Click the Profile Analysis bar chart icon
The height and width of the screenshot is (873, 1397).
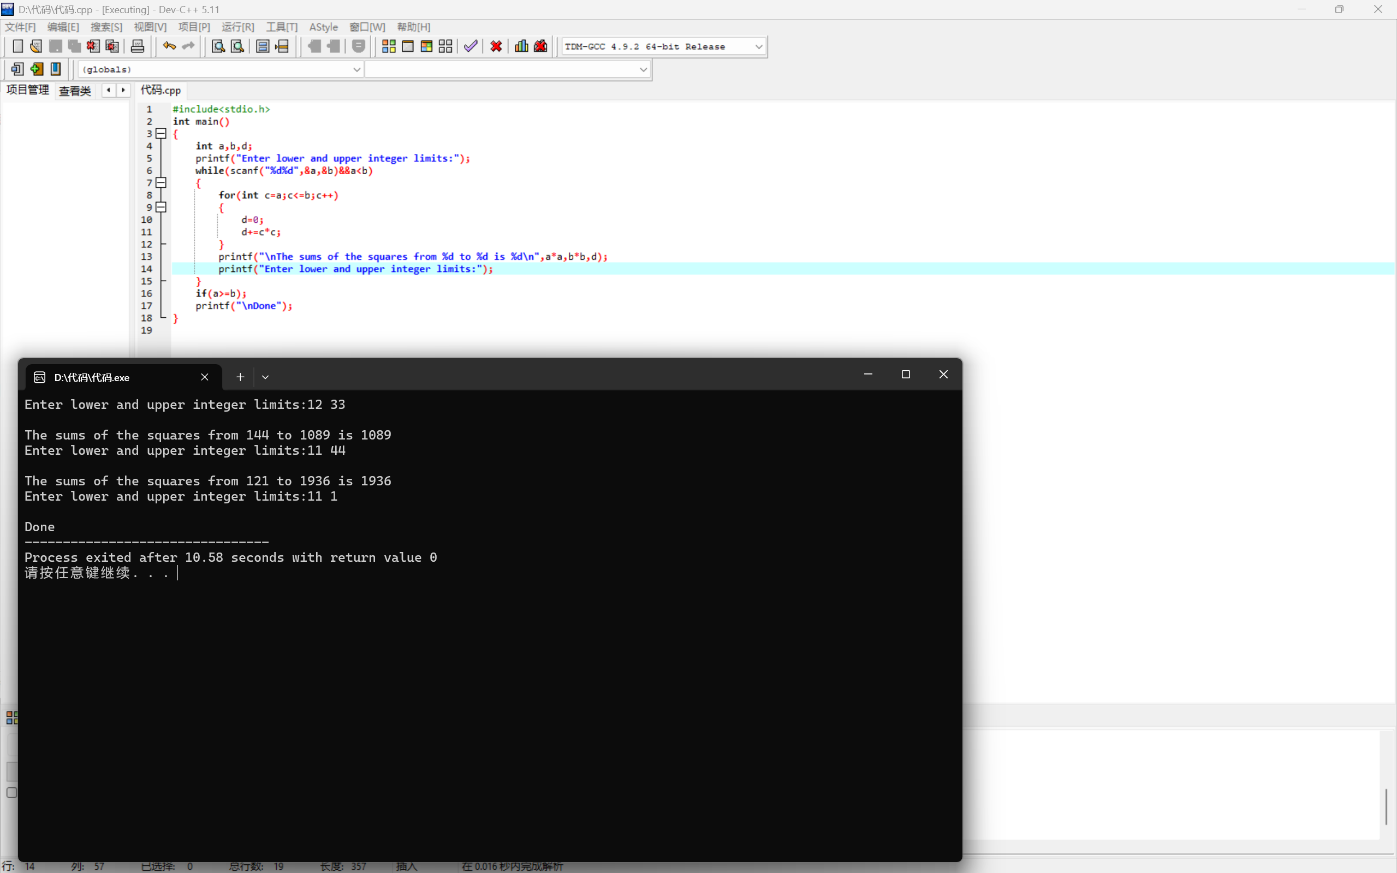(521, 46)
